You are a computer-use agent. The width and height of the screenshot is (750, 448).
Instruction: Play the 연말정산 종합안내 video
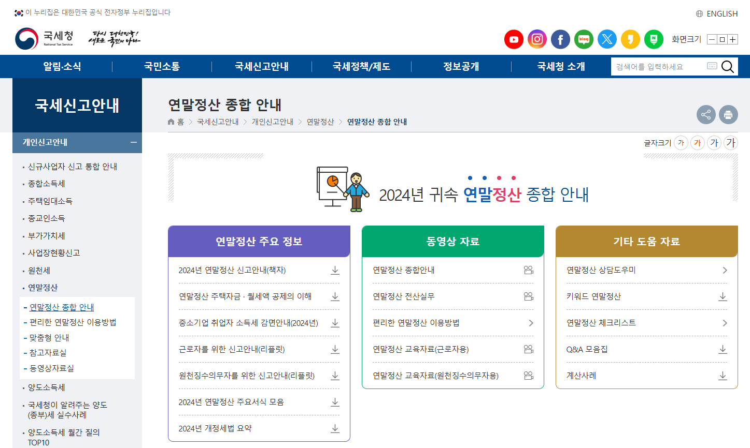(x=529, y=270)
